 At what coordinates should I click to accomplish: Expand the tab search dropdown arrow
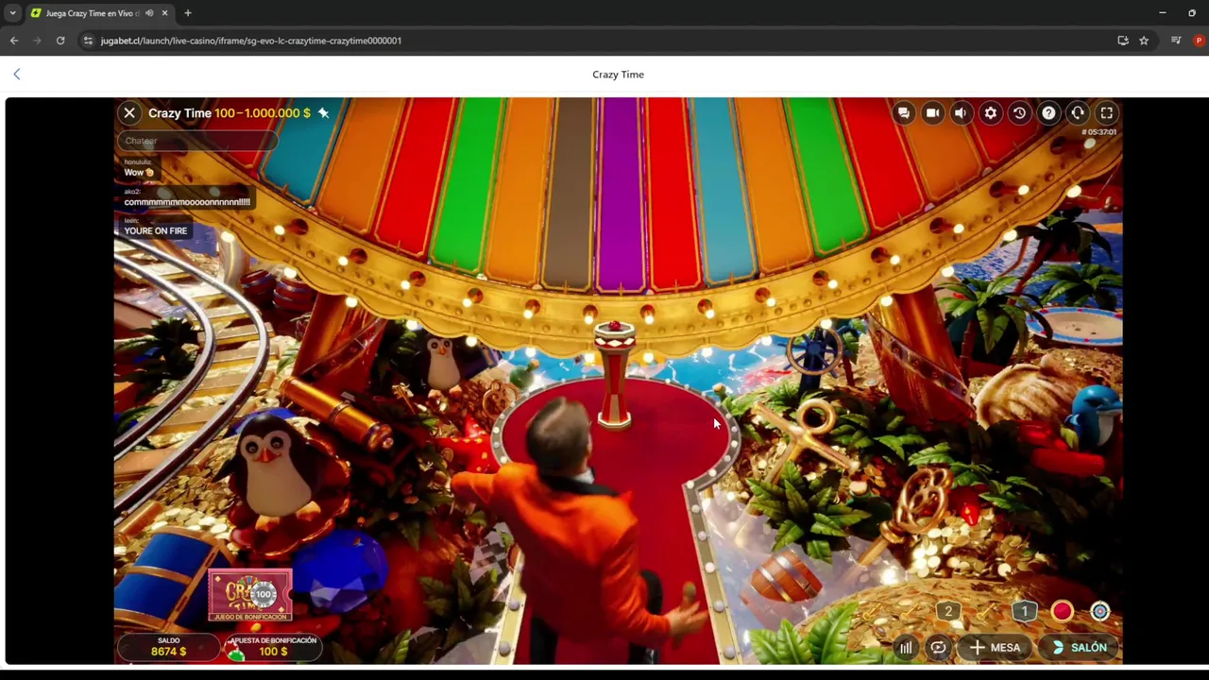click(12, 13)
